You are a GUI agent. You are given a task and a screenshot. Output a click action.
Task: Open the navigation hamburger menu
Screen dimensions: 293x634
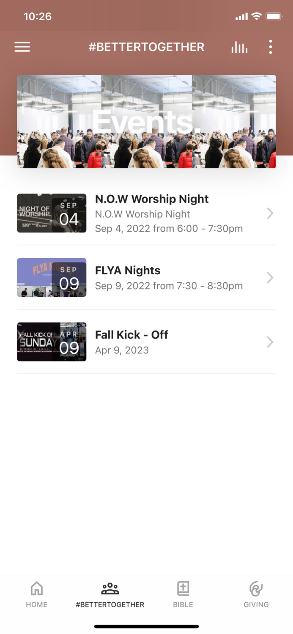pyautogui.click(x=22, y=46)
